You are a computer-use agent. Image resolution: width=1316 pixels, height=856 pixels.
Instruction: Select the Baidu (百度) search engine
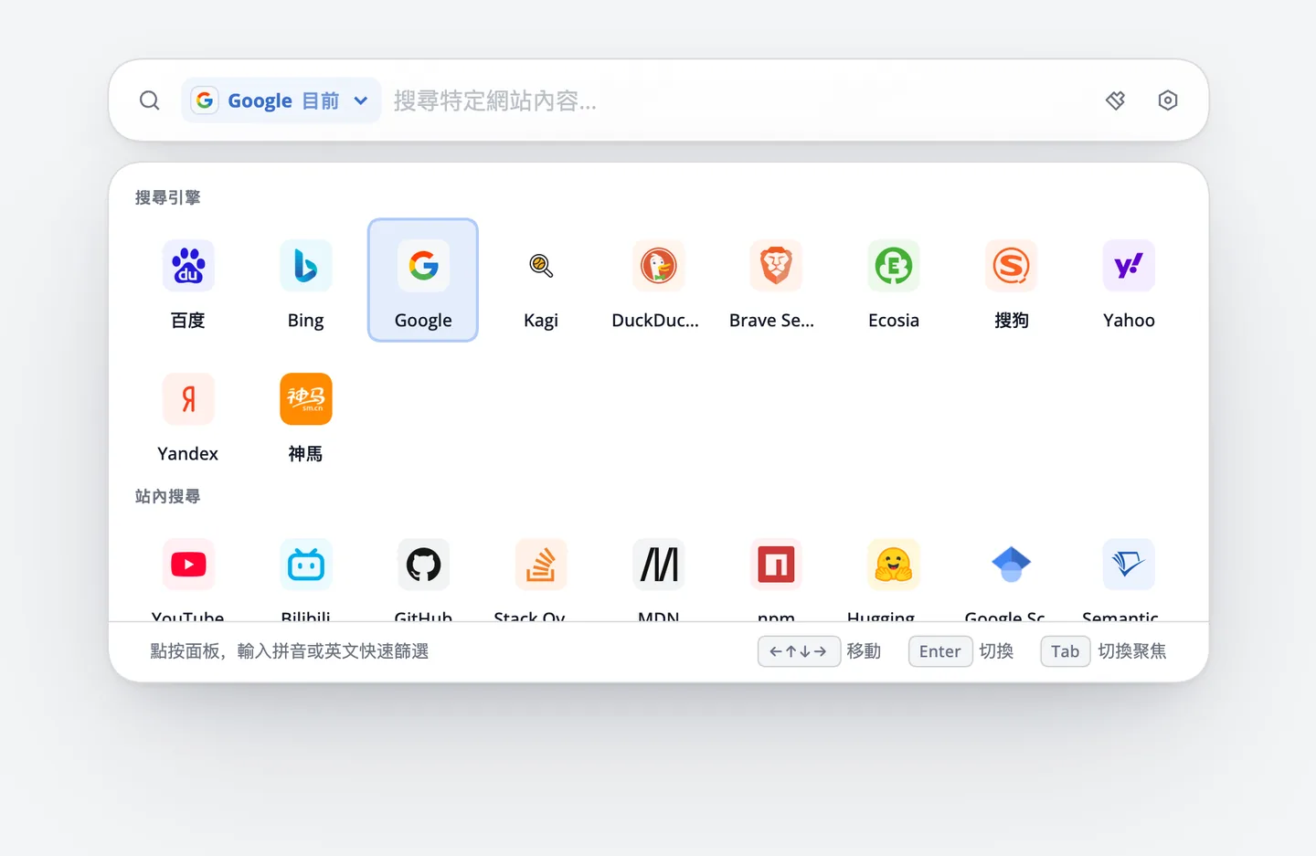[x=188, y=280]
